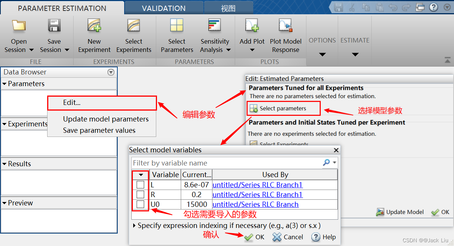
Task: Open the Data Browser options dropdown
Action: pos(111,72)
